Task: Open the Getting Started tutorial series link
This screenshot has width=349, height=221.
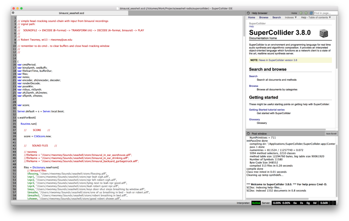Action: click(x=267, y=110)
